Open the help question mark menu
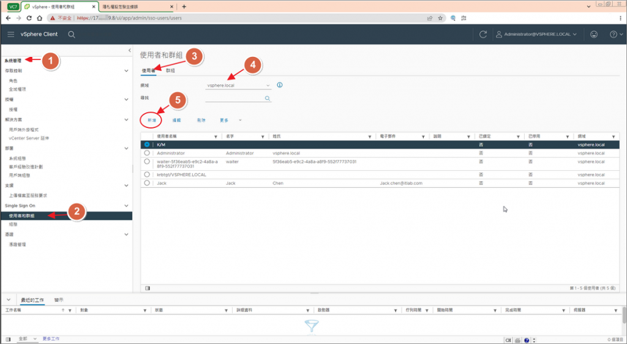Screen dimensions: 627x344 click(x=616, y=34)
